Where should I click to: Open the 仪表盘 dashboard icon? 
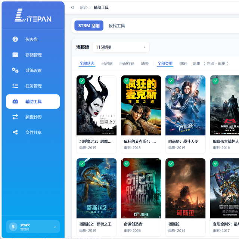(x=15, y=39)
